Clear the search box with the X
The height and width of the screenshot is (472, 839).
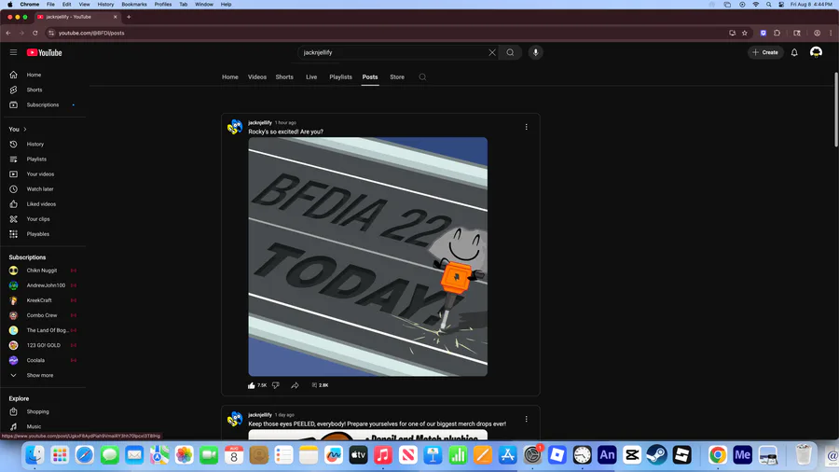point(491,52)
